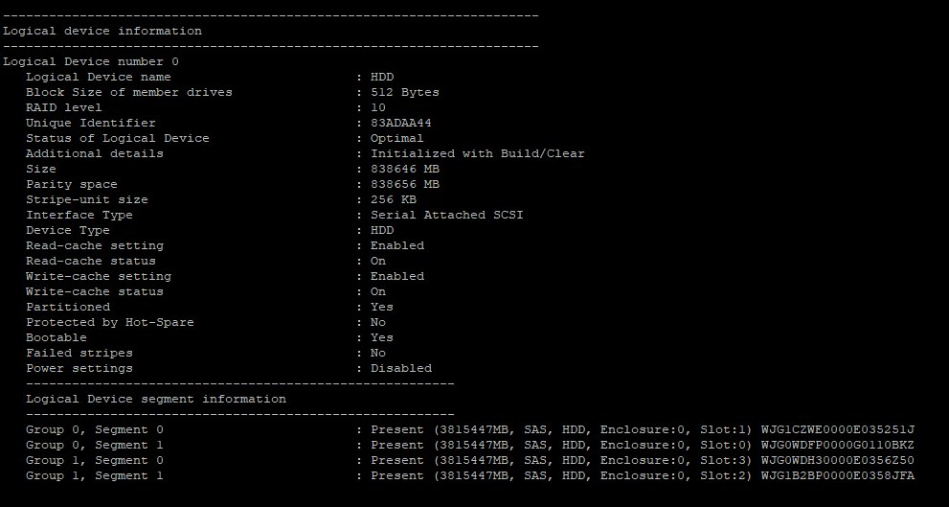Click the RAID level value '10'

pos(378,107)
